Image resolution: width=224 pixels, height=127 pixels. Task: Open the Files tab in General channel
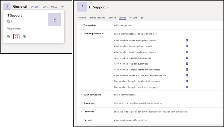coord(45,7)
